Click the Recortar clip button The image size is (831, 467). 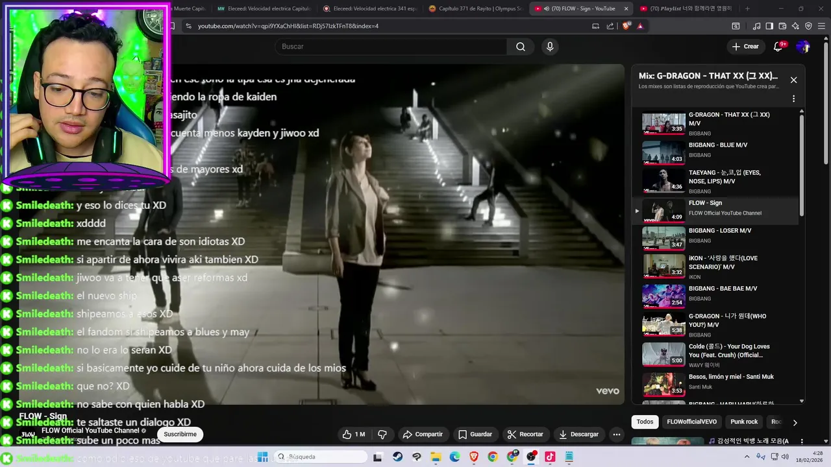pyautogui.click(x=525, y=435)
